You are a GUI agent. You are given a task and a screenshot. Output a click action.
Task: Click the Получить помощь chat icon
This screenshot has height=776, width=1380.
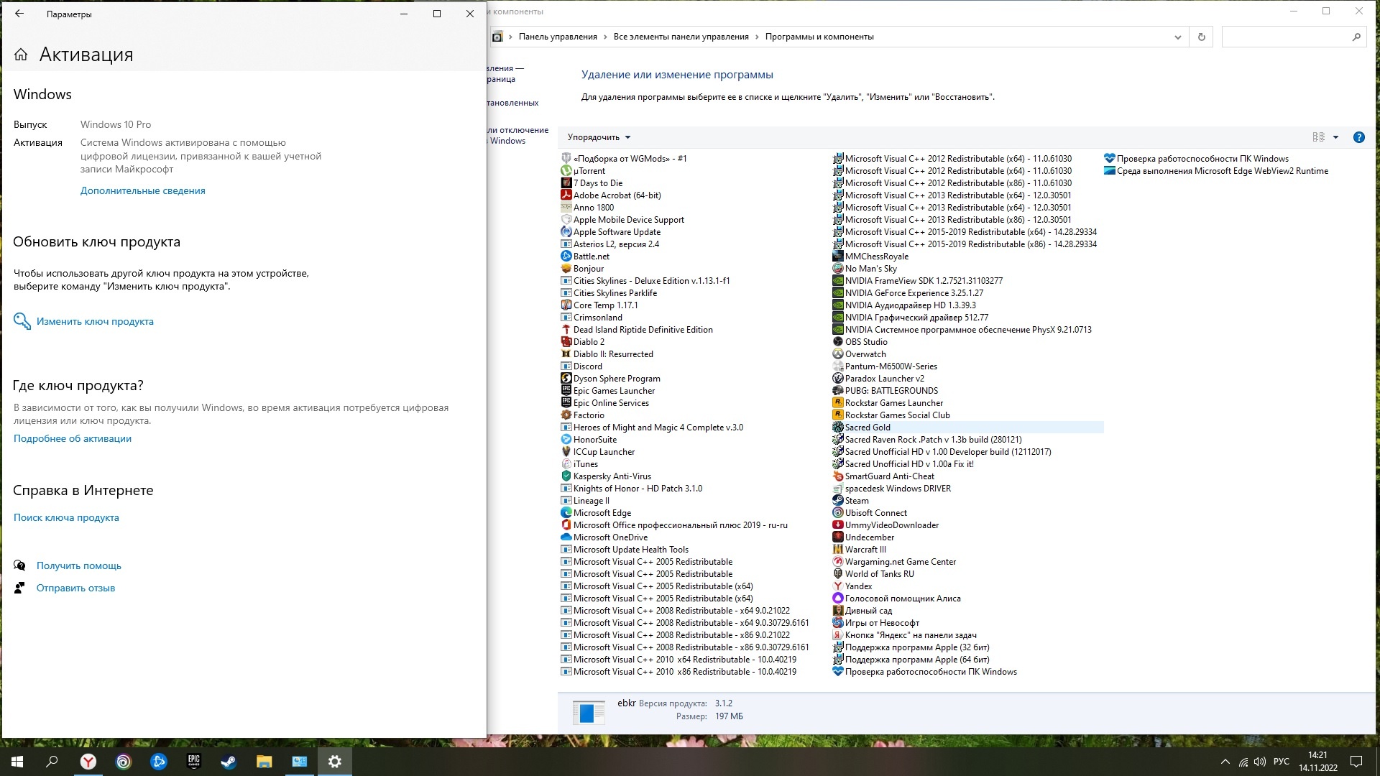pyautogui.click(x=20, y=565)
